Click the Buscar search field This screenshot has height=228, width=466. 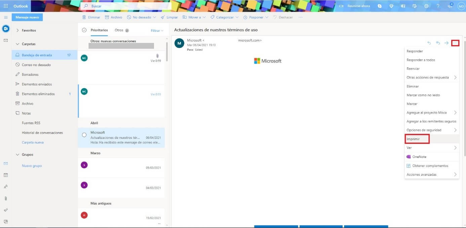click(x=126, y=6)
